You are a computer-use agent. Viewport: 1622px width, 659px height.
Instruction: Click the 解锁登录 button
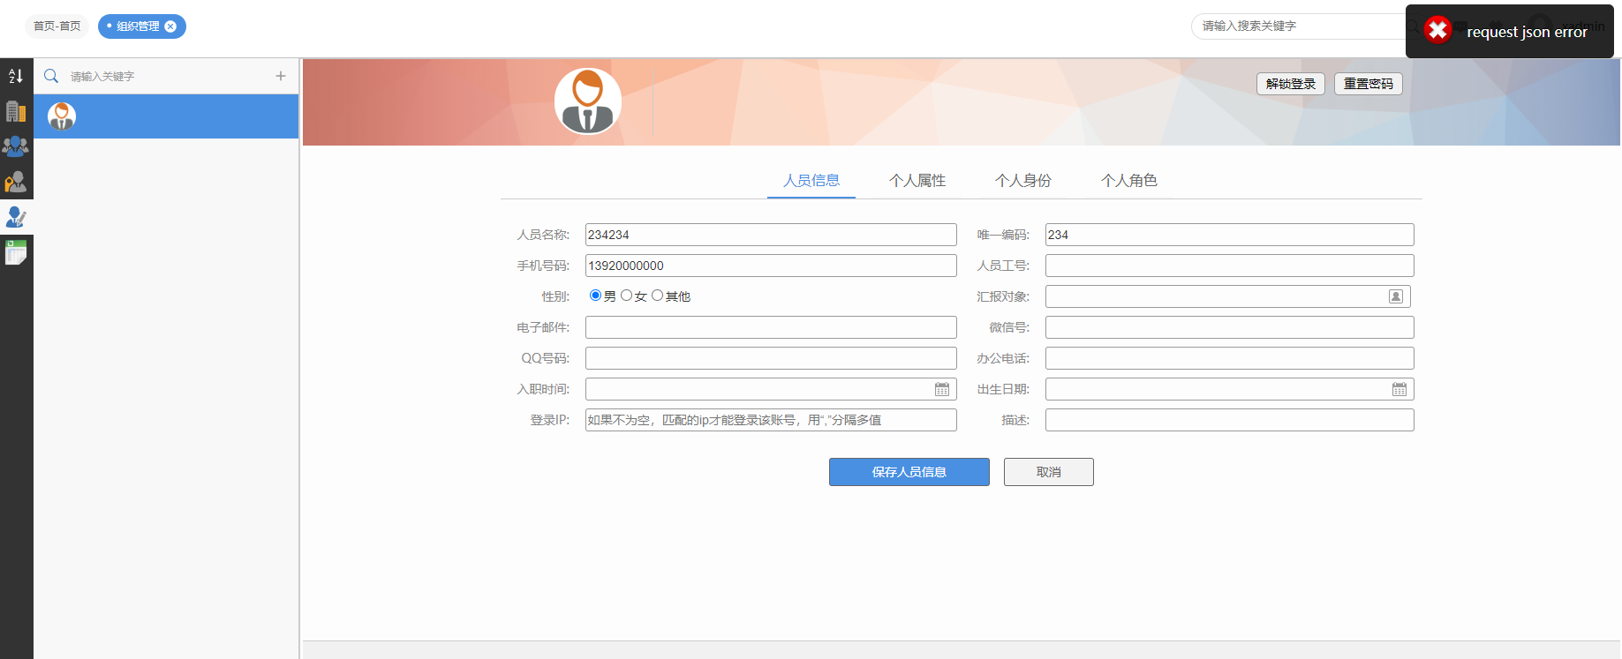[x=1290, y=84]
